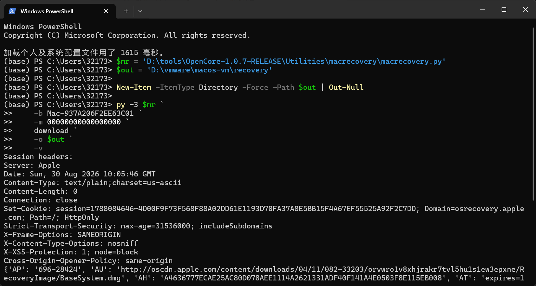
Task: Click the New-Item command text
Action: pyautogui.click(x=134, y=87)
